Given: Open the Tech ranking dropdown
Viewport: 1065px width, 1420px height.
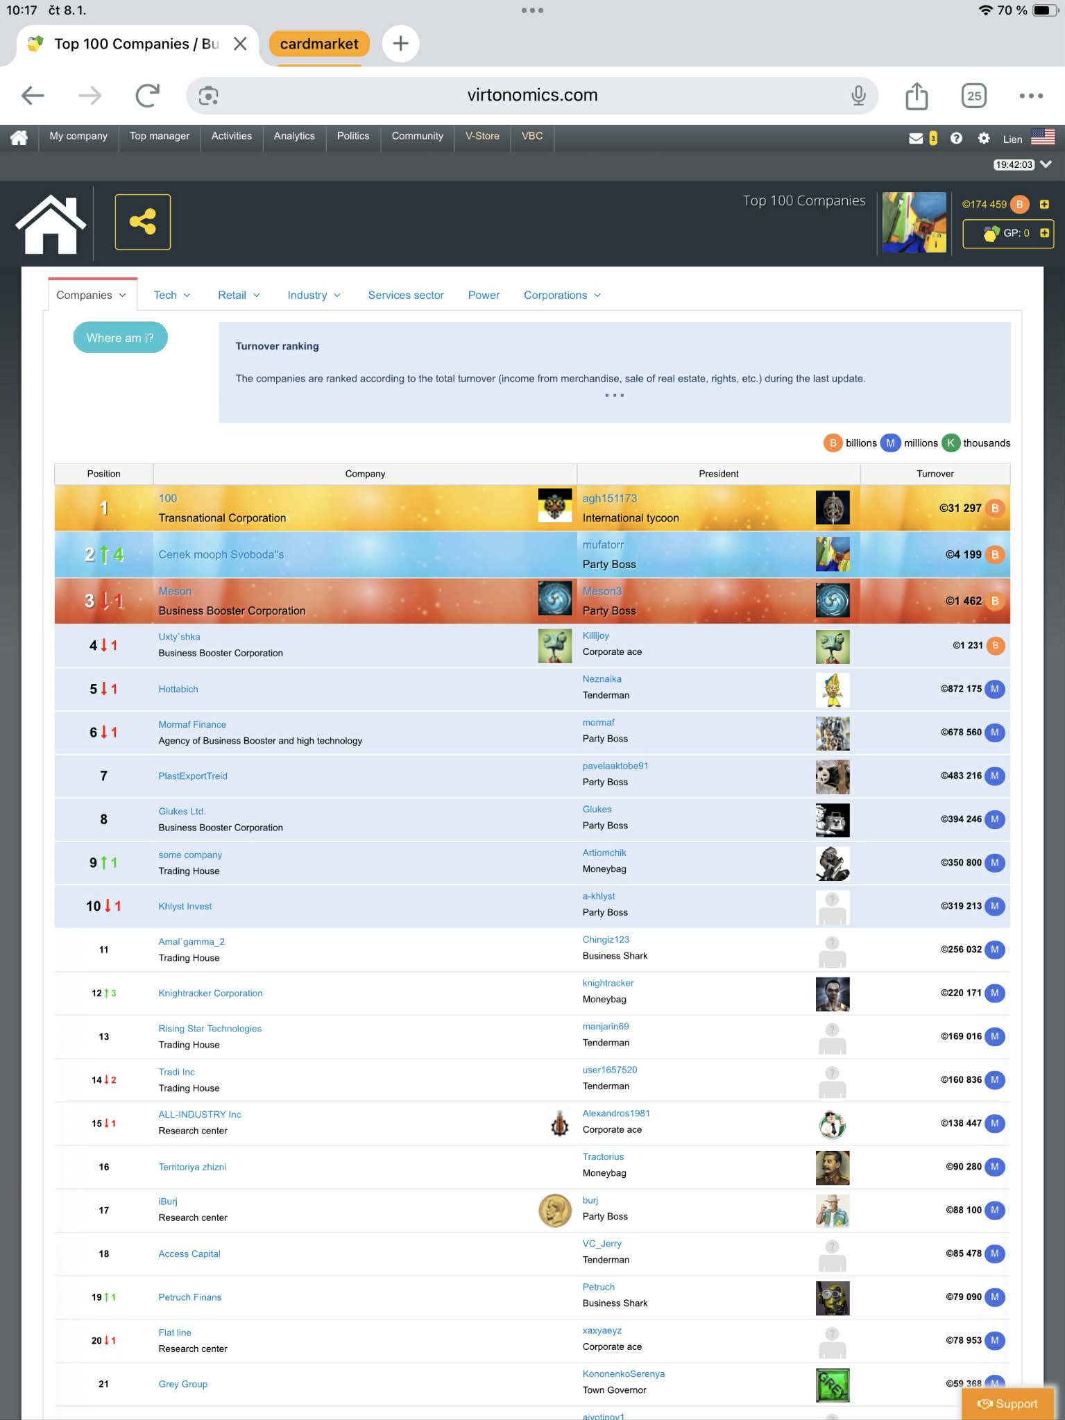Looking at the screenshot, I should tap(172, 295).
